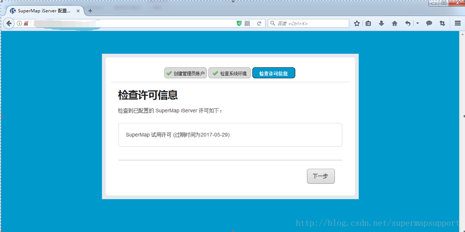Viewport: 465px width, 232px height.
Task: Select the SuperMap iServer browser tab
Action: pyautogui.click(x=45, y=11)
